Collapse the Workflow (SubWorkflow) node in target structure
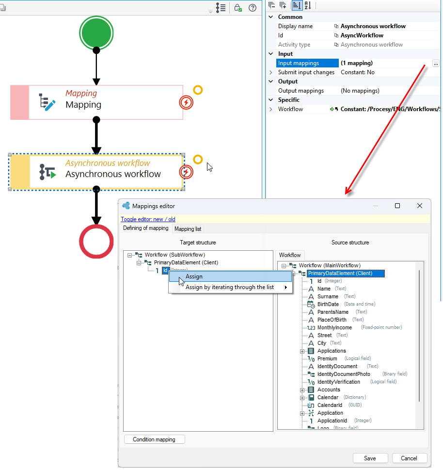 [130, 255]
